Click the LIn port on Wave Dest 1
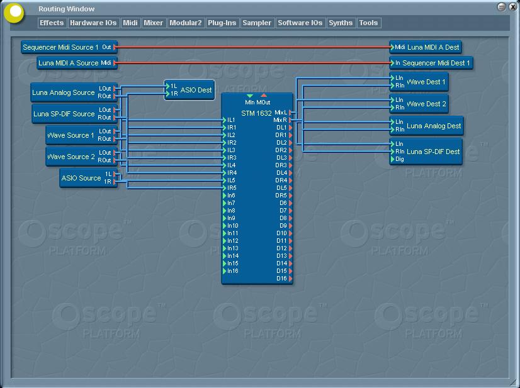 point(393,78)
